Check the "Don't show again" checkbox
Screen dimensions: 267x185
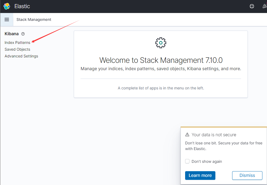coord(187,161)
